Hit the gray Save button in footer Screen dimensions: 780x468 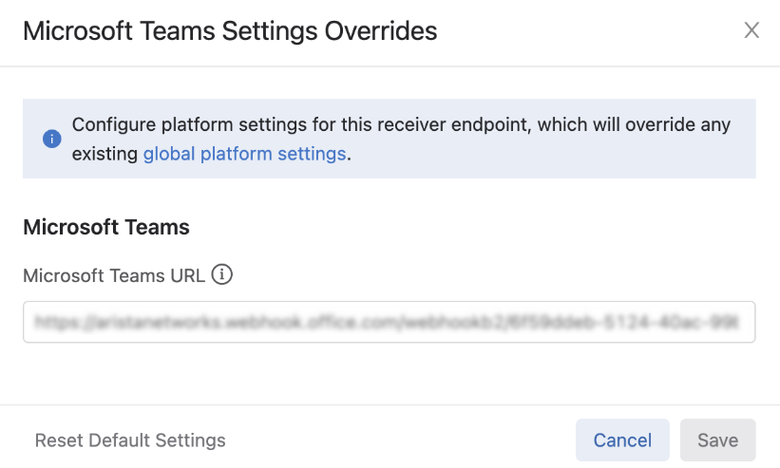point(718,440)
